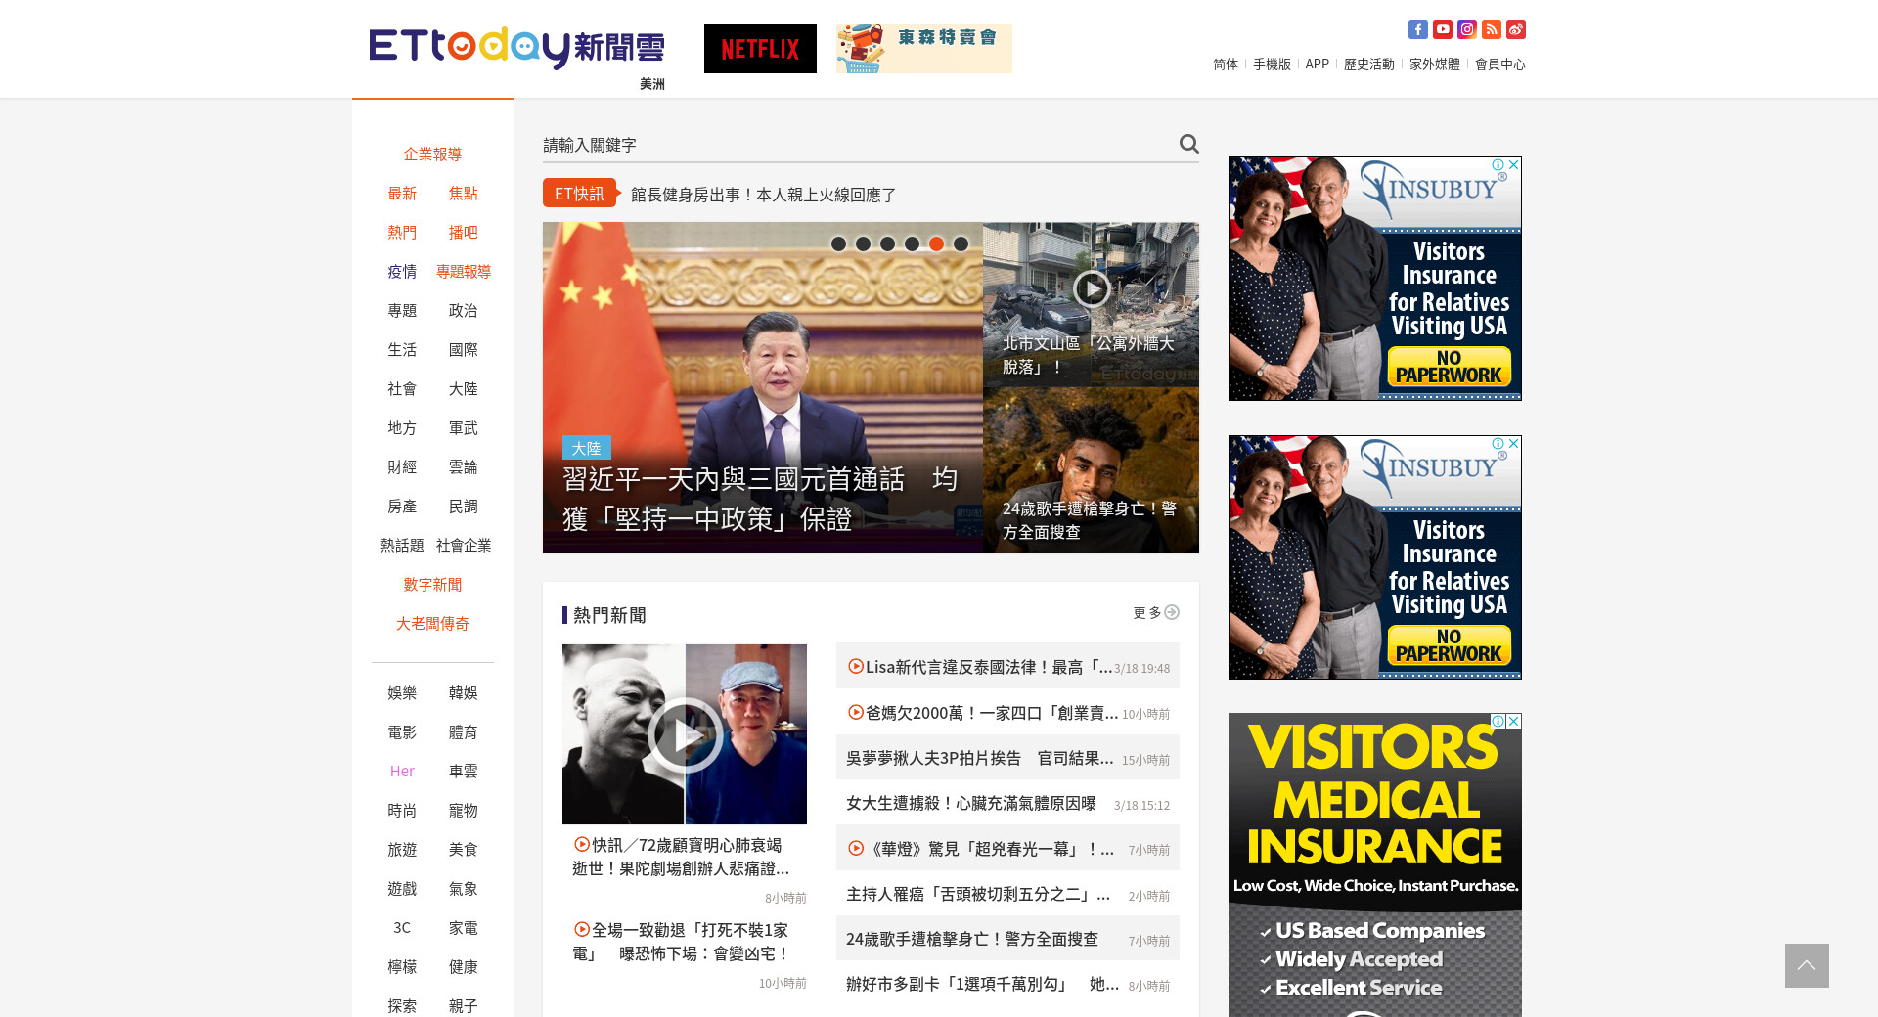Play the 北市文山區 building video
This screenshot has height=1017, width=1878.
(1091, 288)
